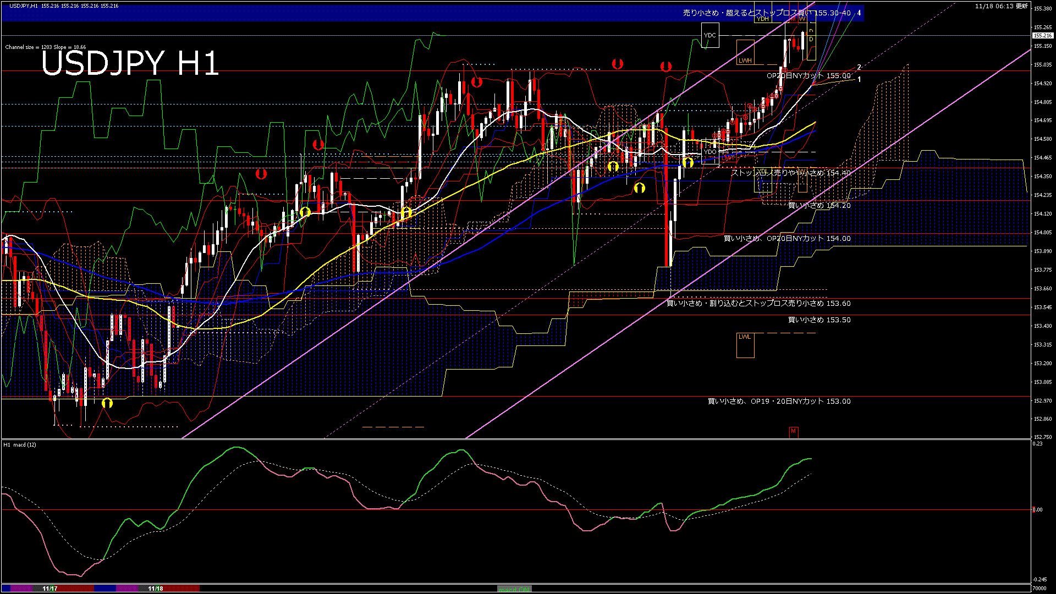Select the orange LWL level box
Viewport: 1056px width, 594px height.
click(745, 345)
